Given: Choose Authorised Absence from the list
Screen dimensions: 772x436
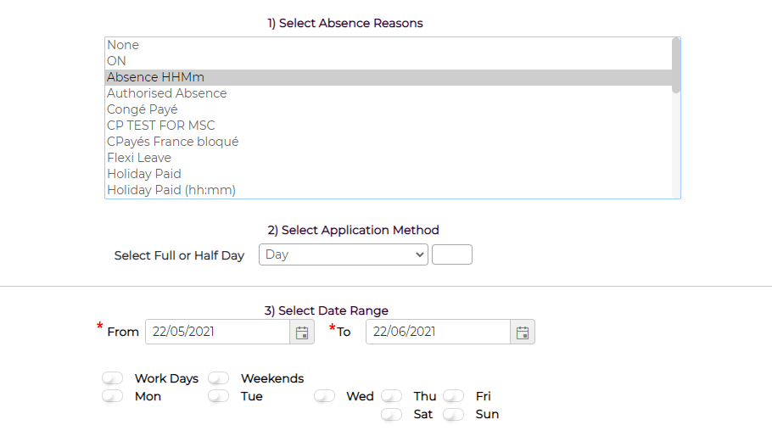Looking at the screenshot, I should tap(166, 93).
